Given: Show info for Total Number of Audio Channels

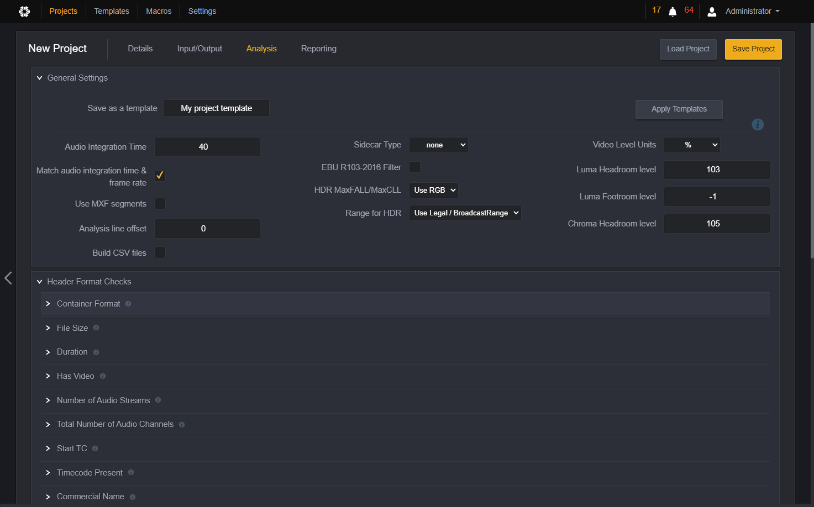Looking at the screenshot, I should click(x=182, y=425).
